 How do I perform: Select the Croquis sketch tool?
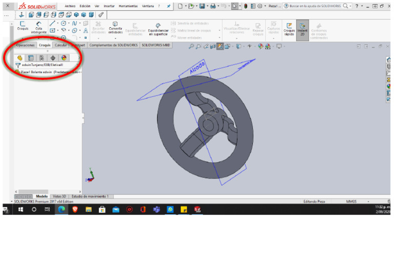[23, 26]
